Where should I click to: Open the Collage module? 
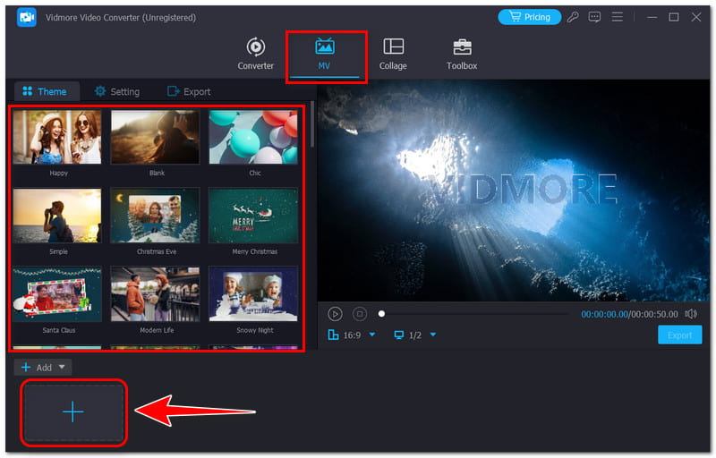(x=393, y=54)
